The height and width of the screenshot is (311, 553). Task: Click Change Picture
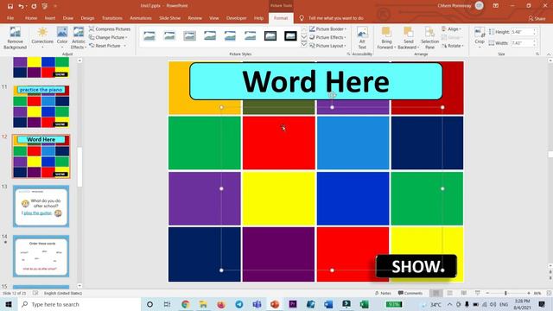(108, 37)
